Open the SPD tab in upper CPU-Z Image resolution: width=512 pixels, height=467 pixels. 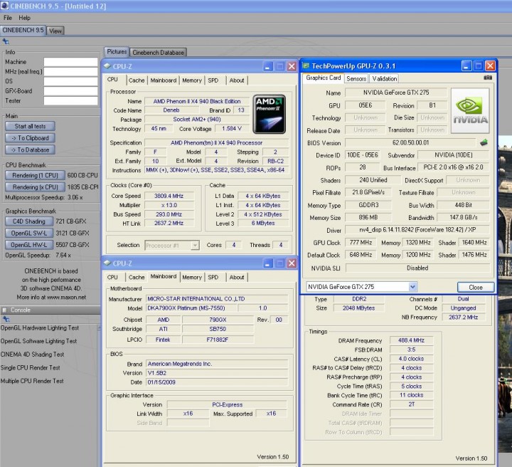(213, 80)
